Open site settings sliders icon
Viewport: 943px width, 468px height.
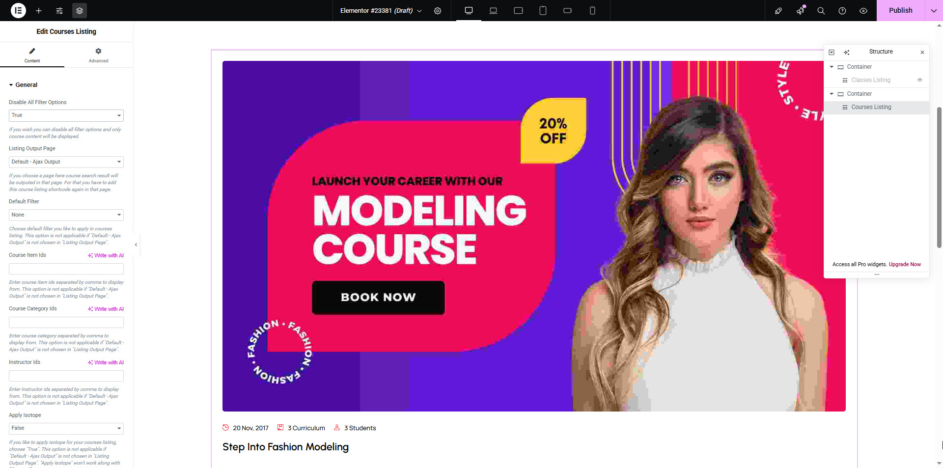pos(59,11)
